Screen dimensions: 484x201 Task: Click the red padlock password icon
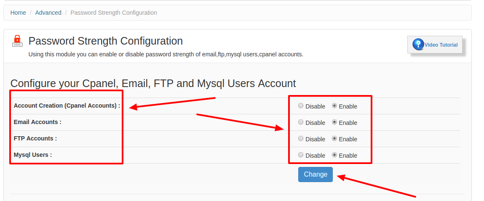(x=17, y=41)
